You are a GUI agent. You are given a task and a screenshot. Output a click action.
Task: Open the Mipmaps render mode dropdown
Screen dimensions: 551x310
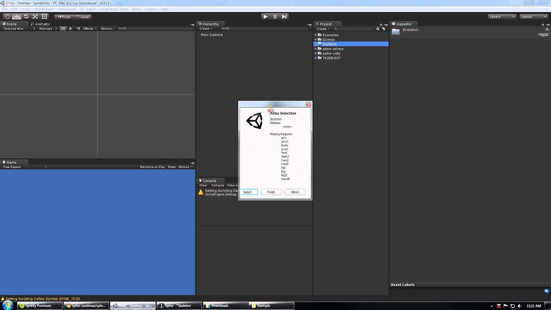click(x=48, y=28)
